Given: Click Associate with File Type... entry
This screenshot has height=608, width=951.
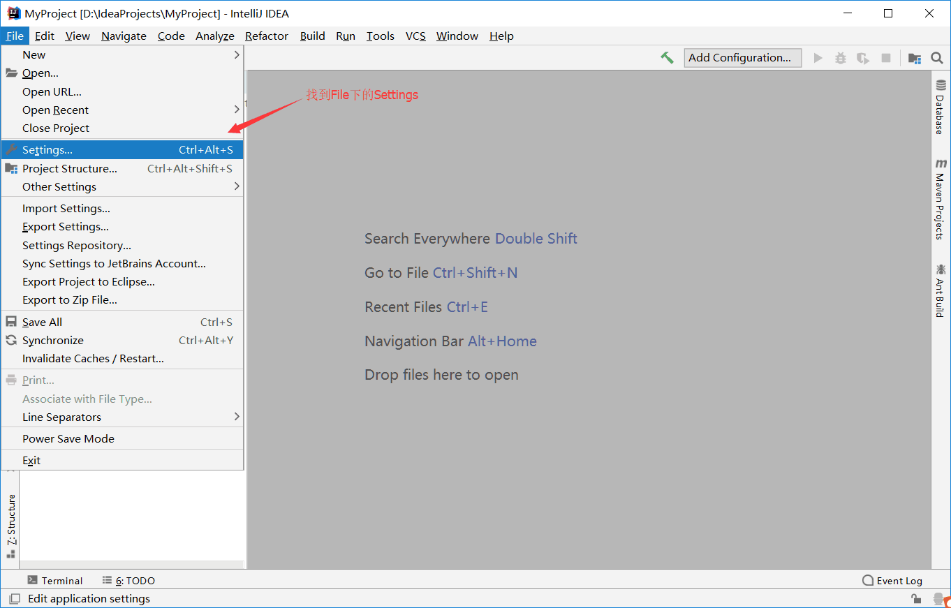Looking at the screenshot, I should (122, 399).
